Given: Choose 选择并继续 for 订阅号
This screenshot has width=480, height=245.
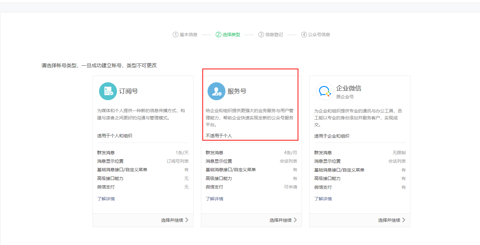Looking at the screenshot, I should pos(172,220).
